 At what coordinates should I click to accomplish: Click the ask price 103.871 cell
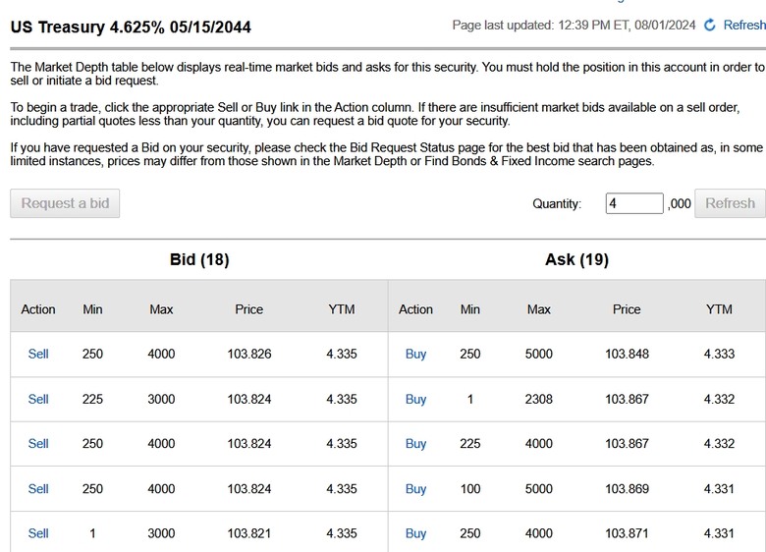(x=627, y=533)
